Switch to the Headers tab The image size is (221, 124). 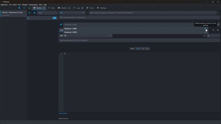coord(64,8)
